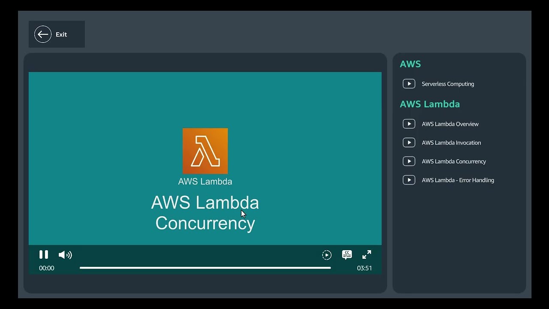Open the AWS Lambda Concurrency lesson
549x309 pixels.
pos(454,161)
